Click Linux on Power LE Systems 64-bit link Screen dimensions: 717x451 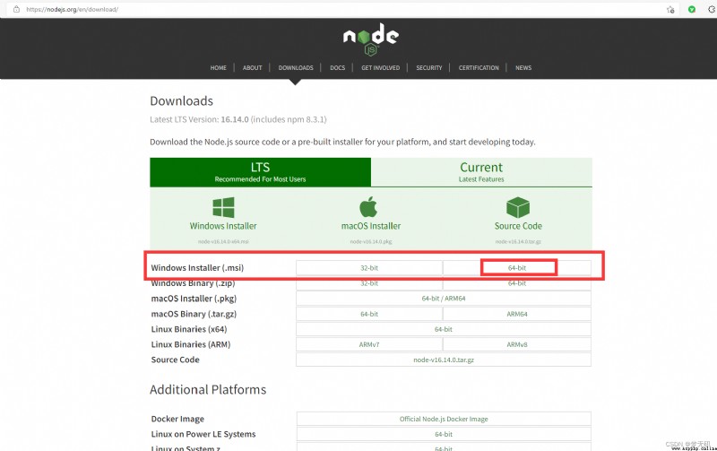tap(444, 434)
